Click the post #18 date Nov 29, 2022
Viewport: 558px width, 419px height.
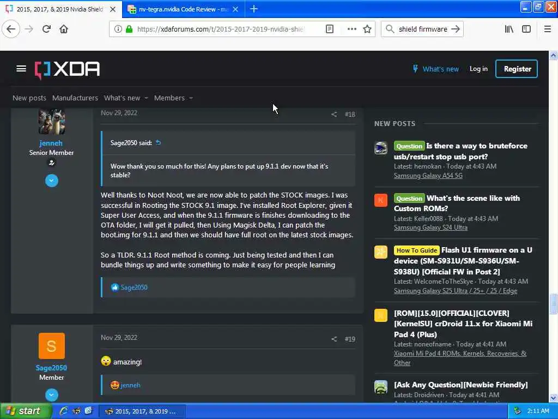tap(119, 113)
